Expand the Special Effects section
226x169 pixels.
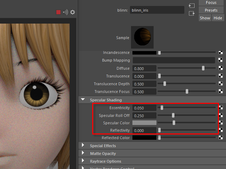83,146
